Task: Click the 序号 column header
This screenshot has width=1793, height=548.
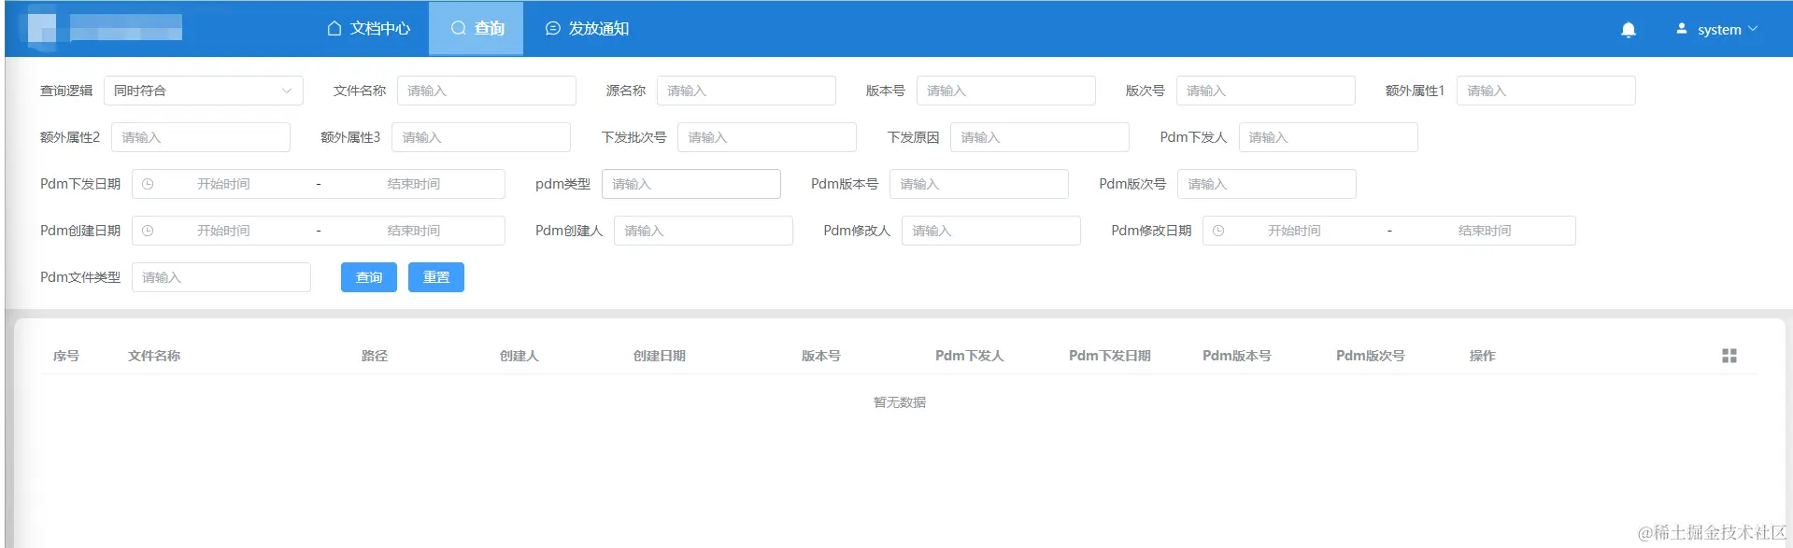Action: pyautogui.click(x=65, y=356)
